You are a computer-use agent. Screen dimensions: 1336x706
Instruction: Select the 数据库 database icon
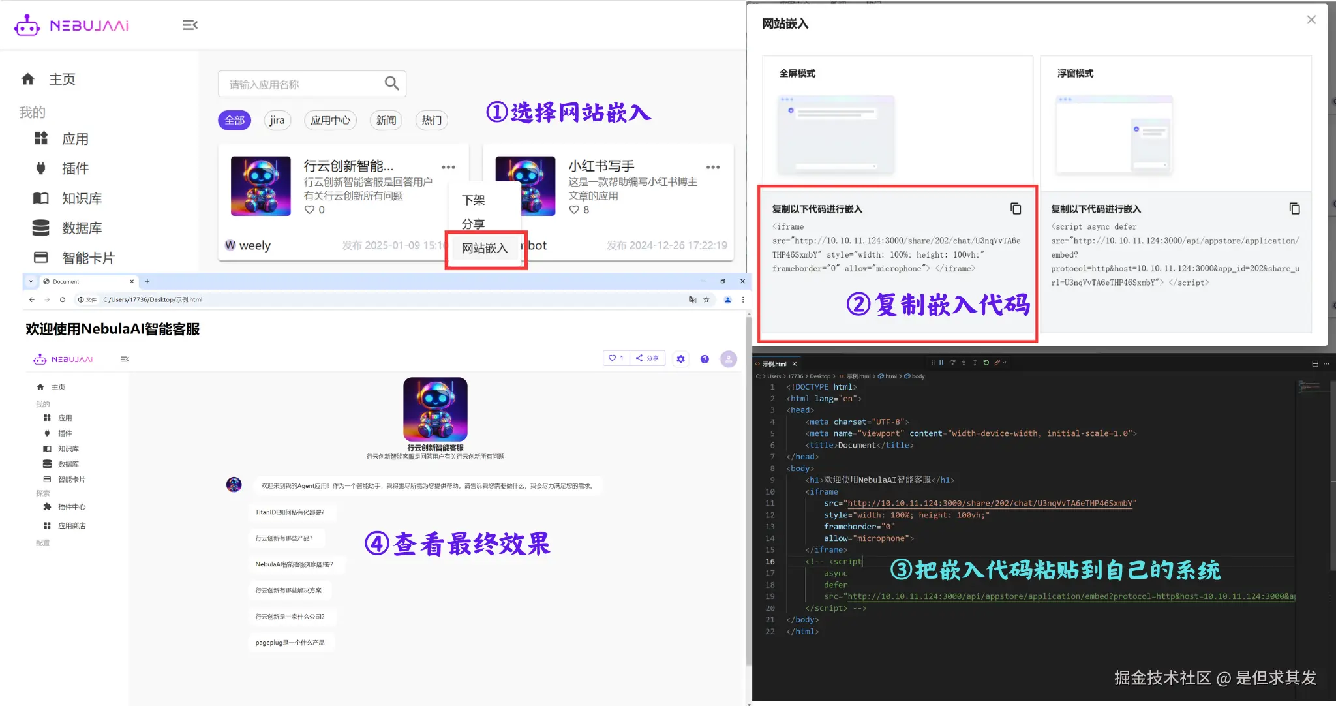40,227
